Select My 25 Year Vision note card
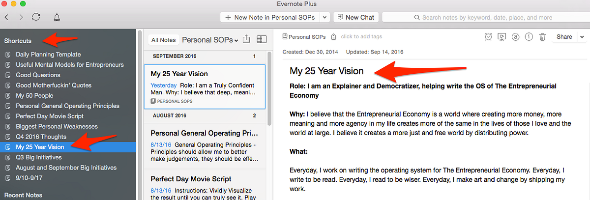590x200 pixels. (205, 86)
